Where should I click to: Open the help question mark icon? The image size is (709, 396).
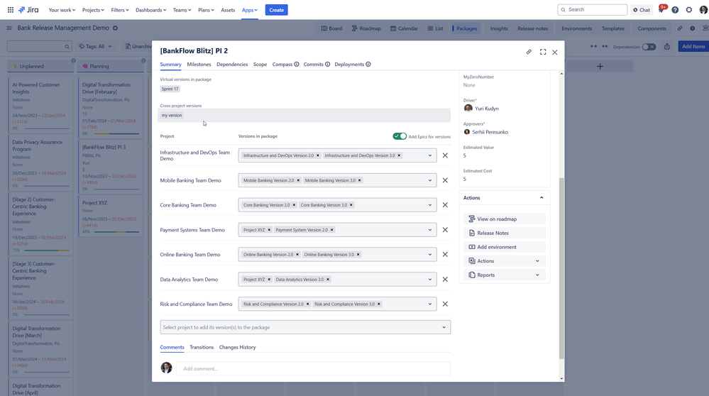(x=675, y=9)
